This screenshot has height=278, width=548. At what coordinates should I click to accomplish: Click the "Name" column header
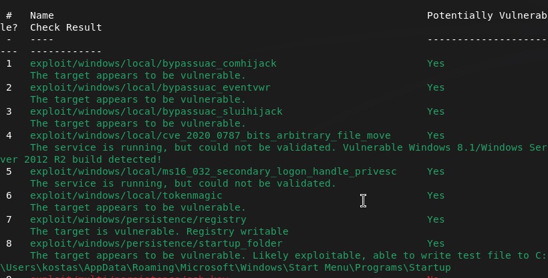click(x=41, y=15)
